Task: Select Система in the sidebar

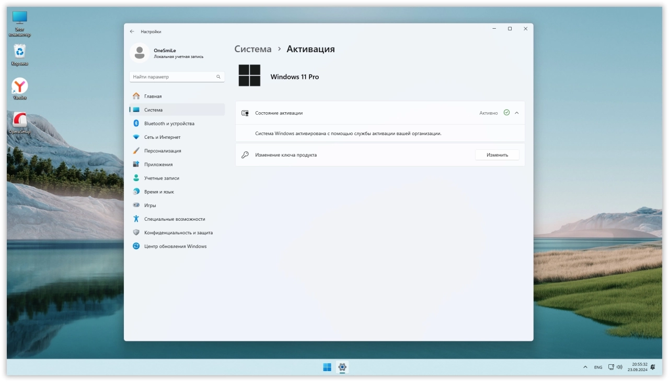Action: pyautogui.click(x=177, y=110)
